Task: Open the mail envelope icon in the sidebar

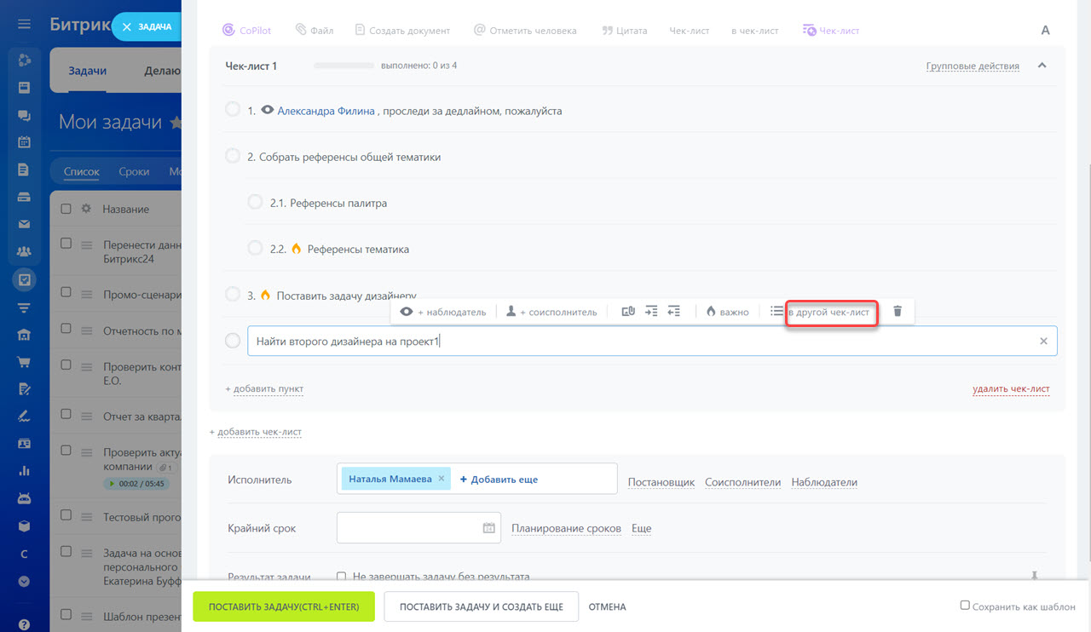Action: [24, 224]
